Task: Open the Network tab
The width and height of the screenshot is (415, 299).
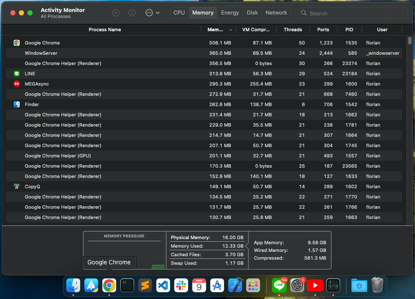Action: coord(276,13)
